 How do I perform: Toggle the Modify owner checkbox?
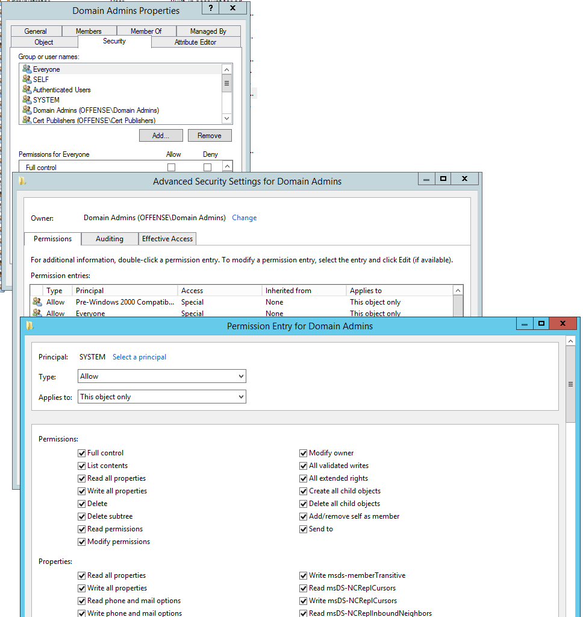304,453
